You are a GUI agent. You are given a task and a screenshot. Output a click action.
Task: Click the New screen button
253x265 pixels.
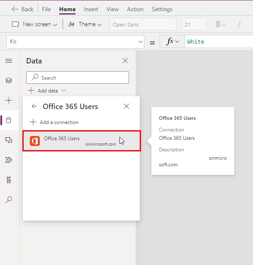(34, 24)
